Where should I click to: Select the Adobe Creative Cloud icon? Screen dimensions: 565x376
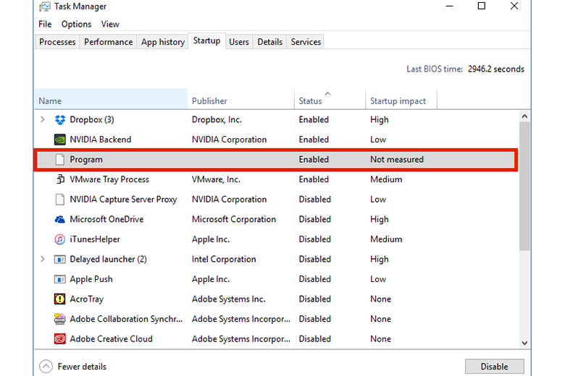tap(60, 338)
